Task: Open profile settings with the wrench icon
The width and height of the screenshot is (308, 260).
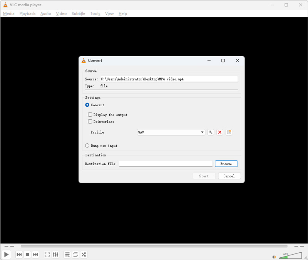Action: pos(211,132)
